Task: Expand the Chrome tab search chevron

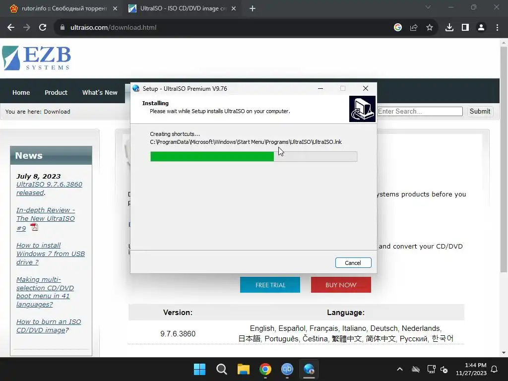Action: click(x=428, y=7)
